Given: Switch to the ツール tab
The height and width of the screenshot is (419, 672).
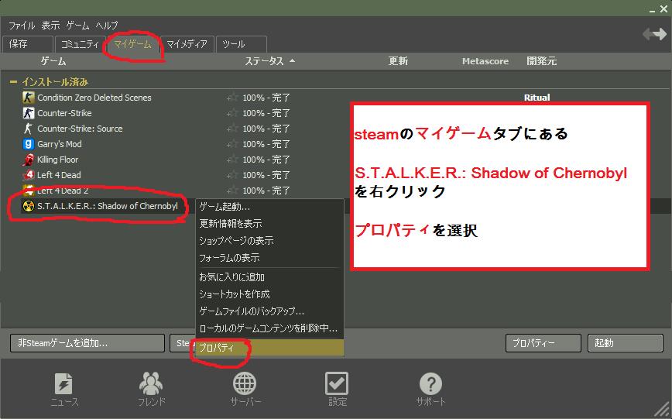Looking at the screenshot, I should 242,44.
